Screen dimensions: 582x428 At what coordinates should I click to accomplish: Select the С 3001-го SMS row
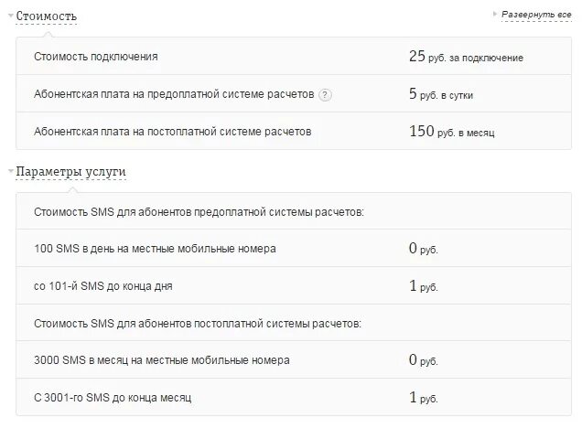113,398
